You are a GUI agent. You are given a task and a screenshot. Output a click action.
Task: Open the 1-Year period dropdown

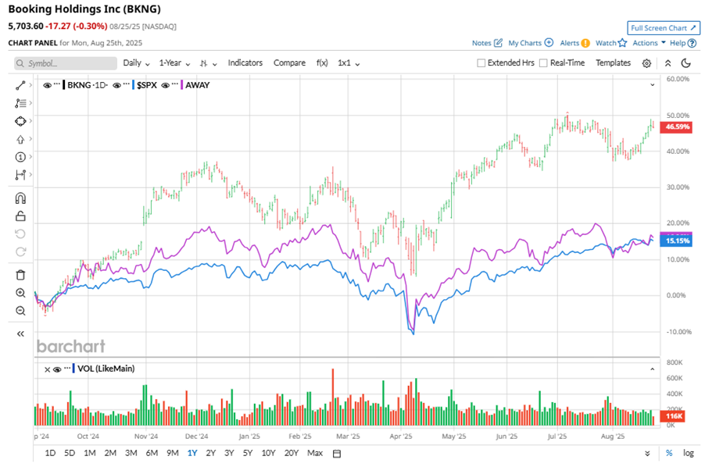[x=174, y=62]
